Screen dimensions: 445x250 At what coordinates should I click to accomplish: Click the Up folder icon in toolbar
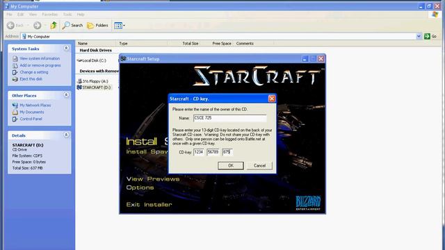(x=54, y=26)
